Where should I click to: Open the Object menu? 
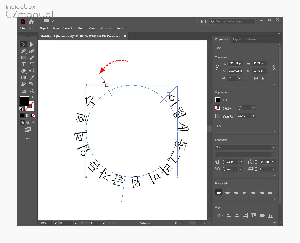pos(44,28)
